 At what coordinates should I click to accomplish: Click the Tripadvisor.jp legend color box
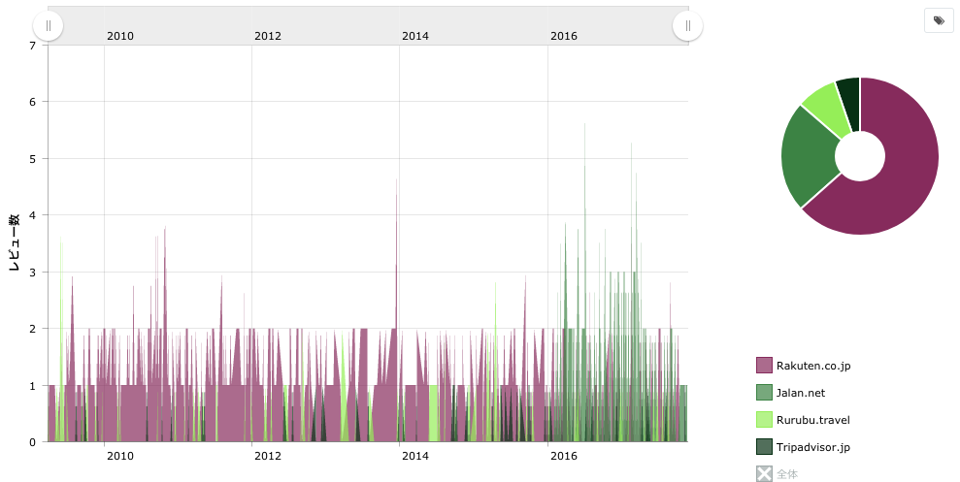coord(764,447)
